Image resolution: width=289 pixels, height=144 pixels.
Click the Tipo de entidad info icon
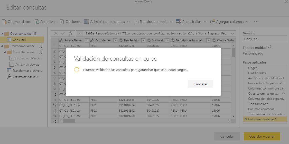click(271, 48)
